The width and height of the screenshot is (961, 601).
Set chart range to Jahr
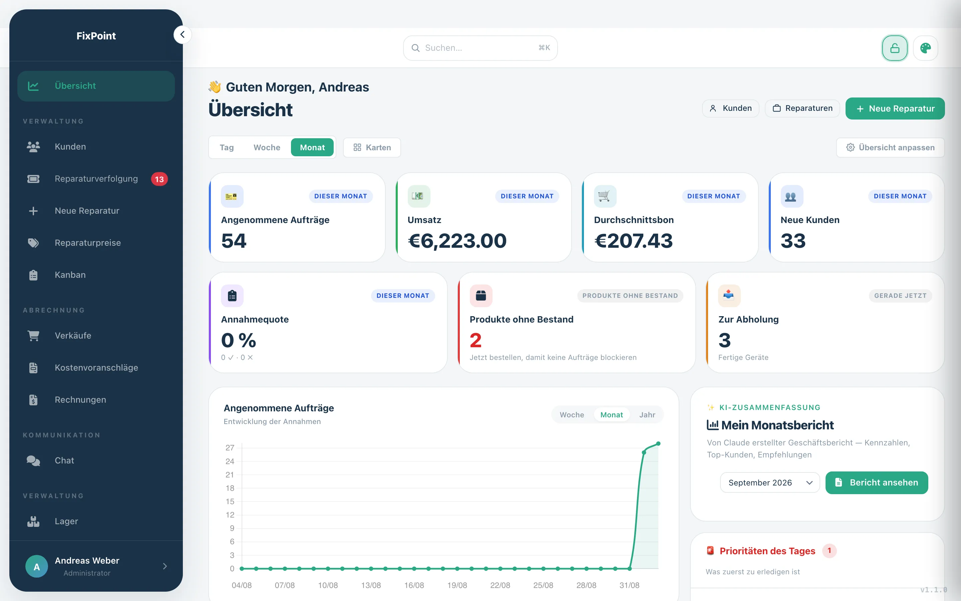tap(647, 415)
